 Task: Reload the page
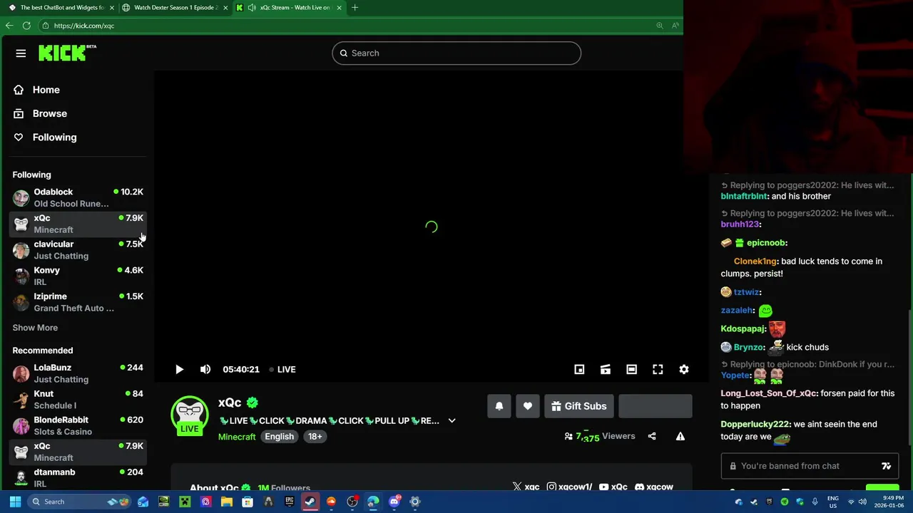coord(26,25)
